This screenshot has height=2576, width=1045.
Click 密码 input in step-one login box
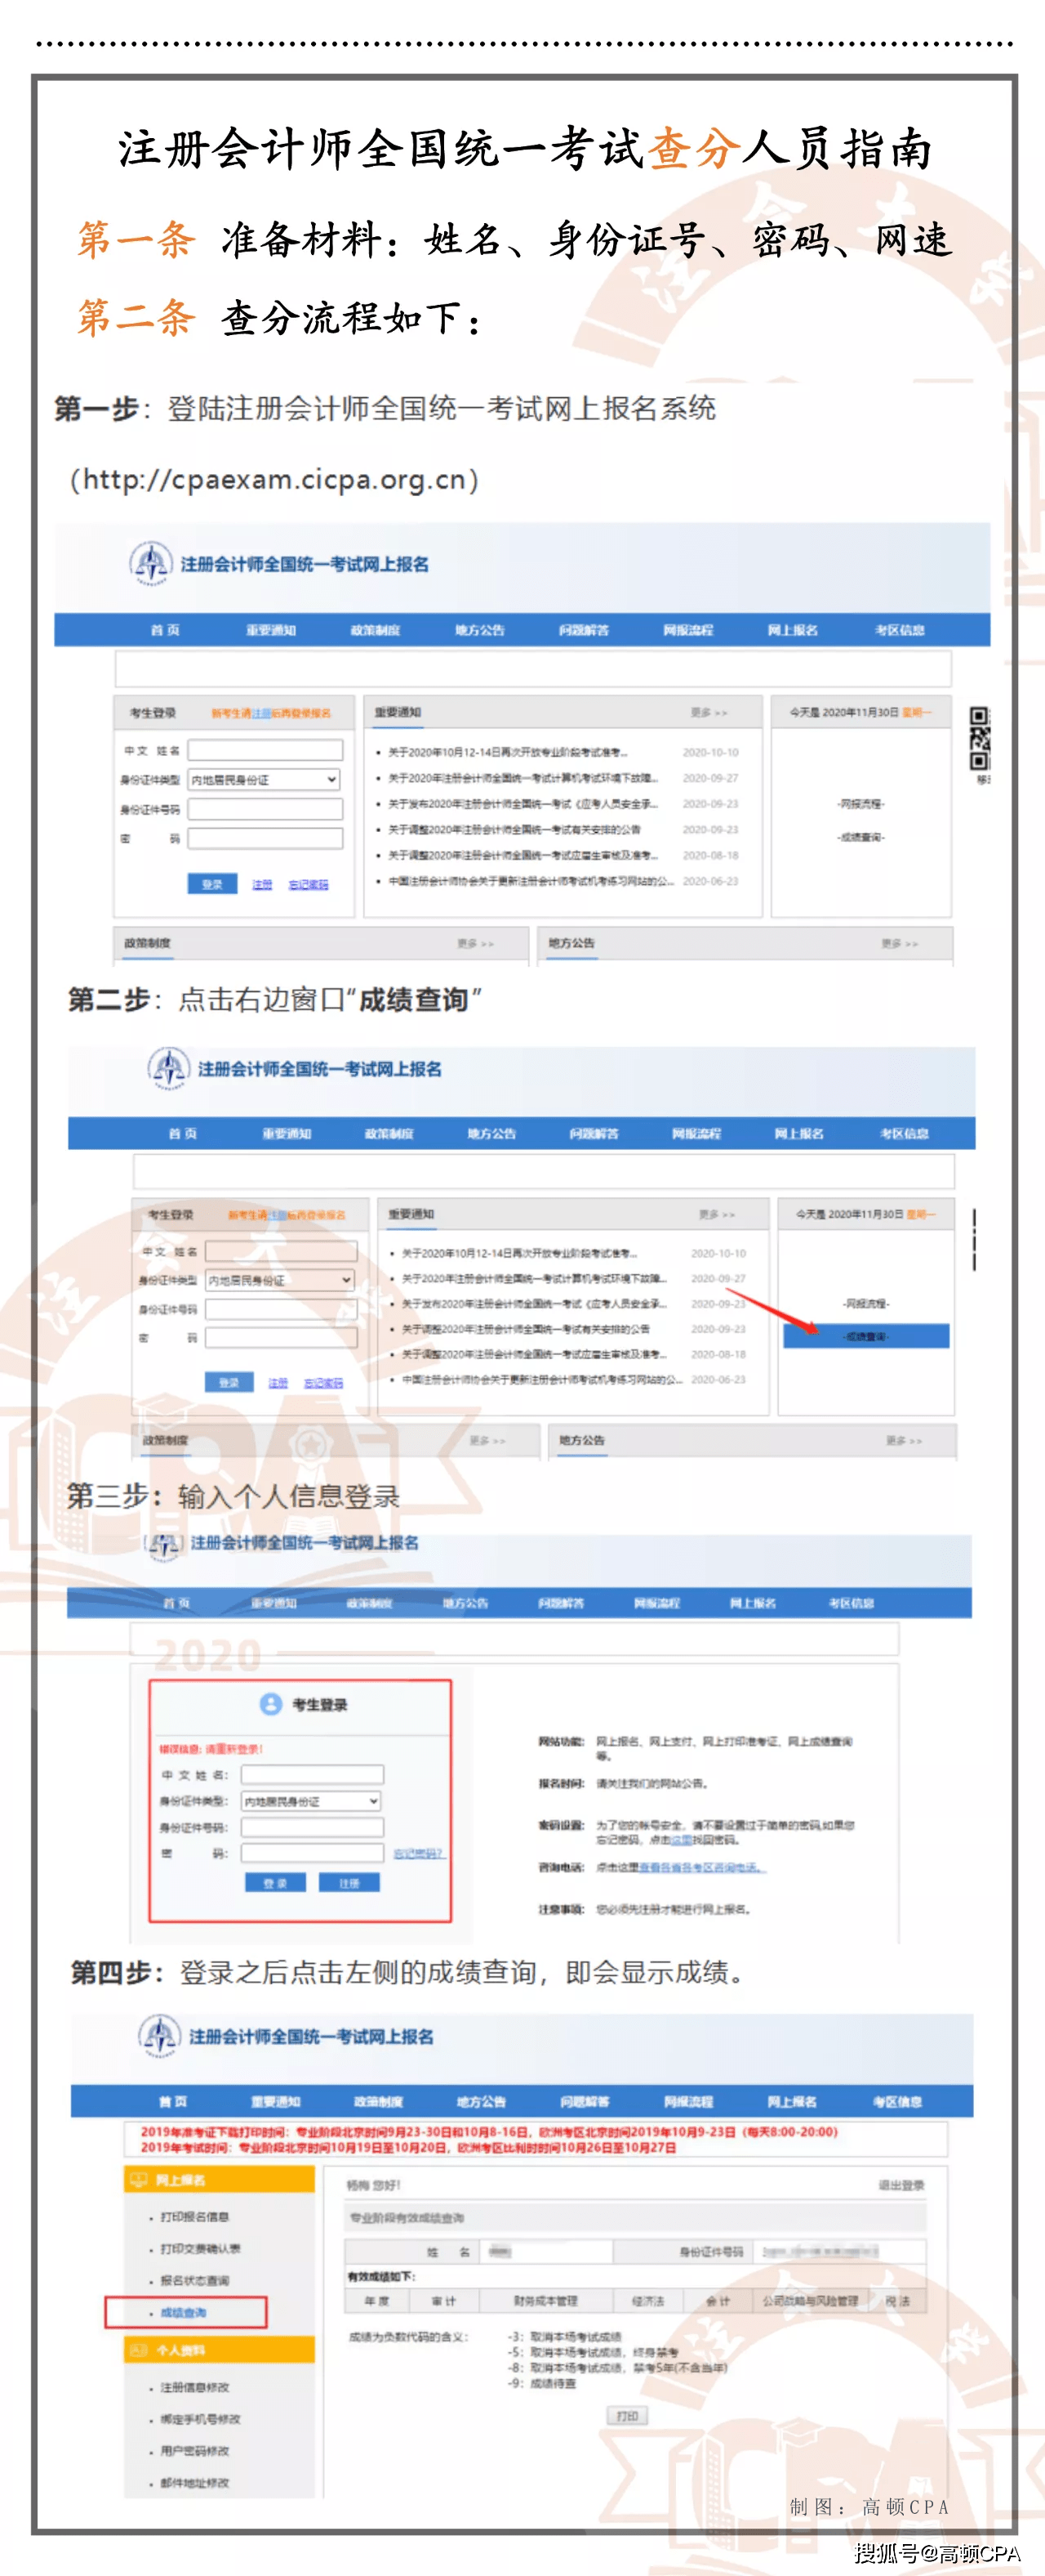pos(266,838)
